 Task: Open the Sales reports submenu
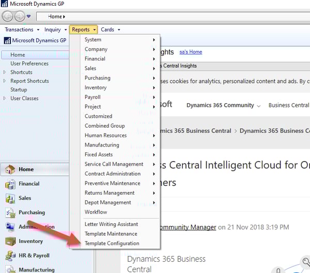[x=120, y=68]
